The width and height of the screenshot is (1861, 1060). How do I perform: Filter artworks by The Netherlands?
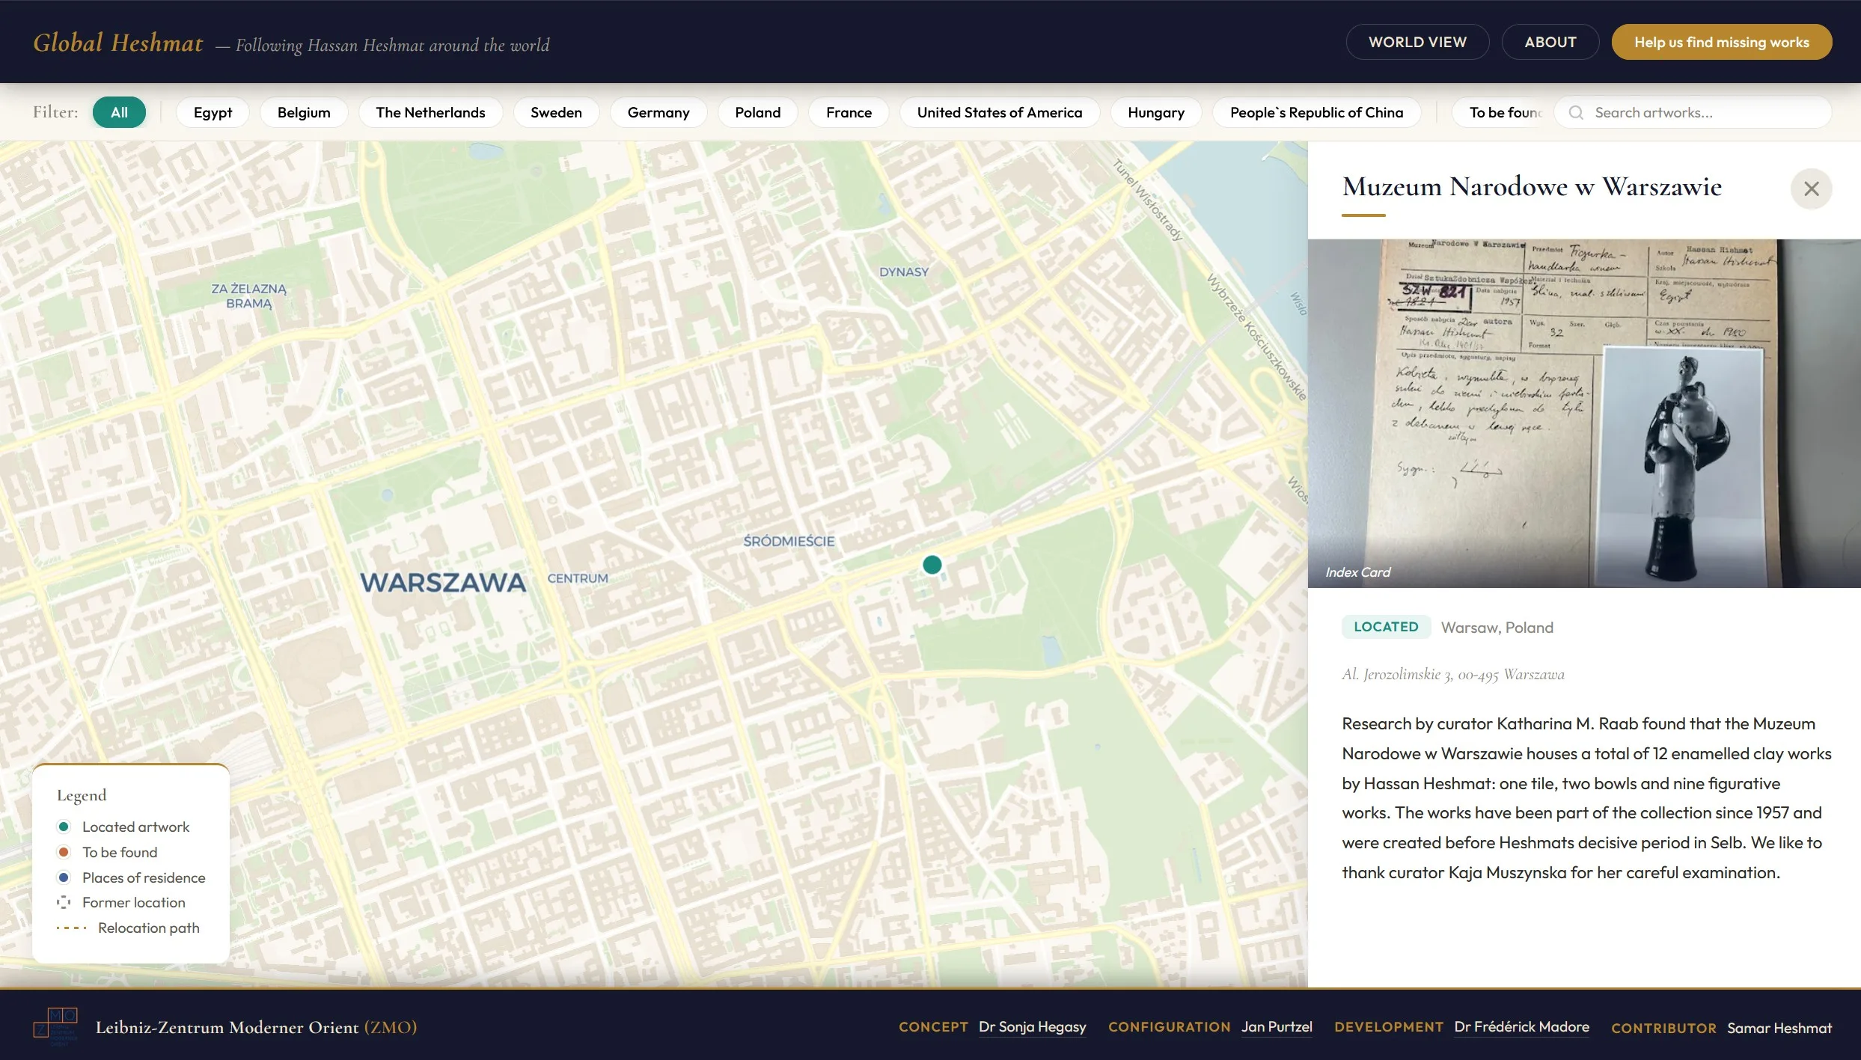click(x=430, y=112)
